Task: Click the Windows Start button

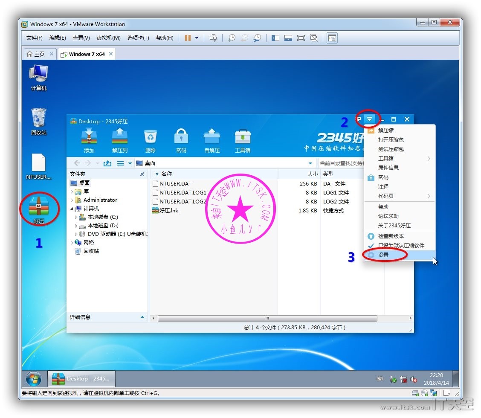Action: [x=34, y=379]
